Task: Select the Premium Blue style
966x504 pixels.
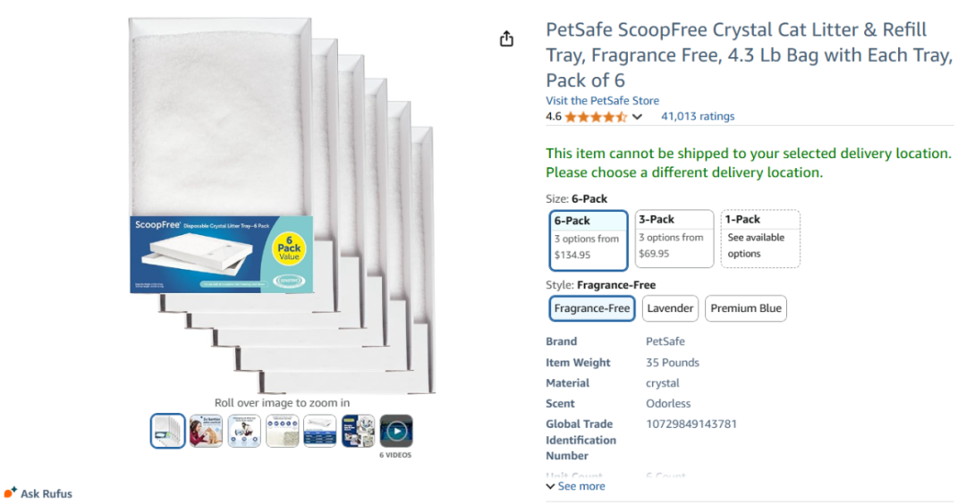Action: click(x=746, y=308)
